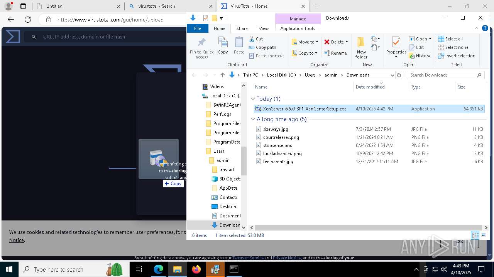Switch to Details view icon in status bar
The width and height of the screenshot is (494, 277).
pos(475,235)
